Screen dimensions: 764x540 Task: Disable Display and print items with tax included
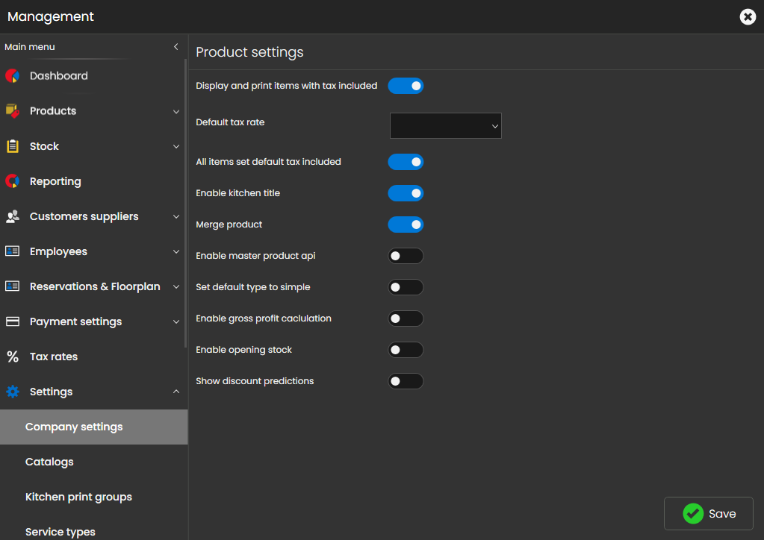pos(406,86)
